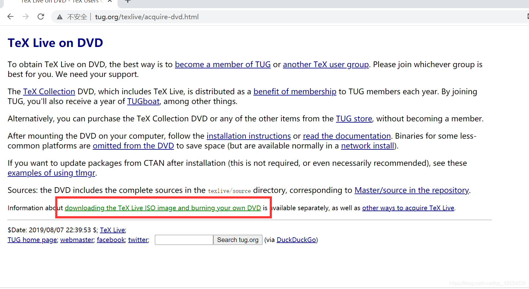529x289 pixels.
Task: Click the 'TeX Live on DVD' heading
Action: (56, 43)
